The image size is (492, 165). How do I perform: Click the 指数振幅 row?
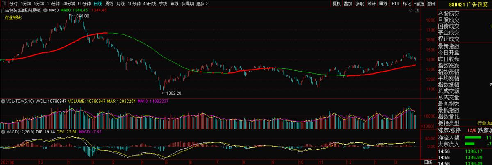click(464, 84)
